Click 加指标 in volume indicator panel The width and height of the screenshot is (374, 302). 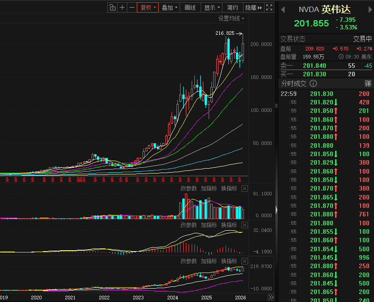coord(209,188)
